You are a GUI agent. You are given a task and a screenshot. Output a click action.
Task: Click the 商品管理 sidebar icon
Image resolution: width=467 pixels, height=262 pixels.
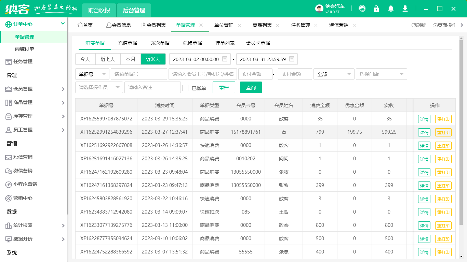click(9, 102)
